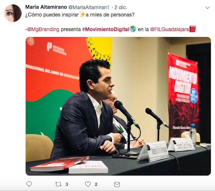The width and height of the screenshot is (215, 191).
Task: Open Marla Altamirano's profile avatar
Action: [x=13, y=13]
